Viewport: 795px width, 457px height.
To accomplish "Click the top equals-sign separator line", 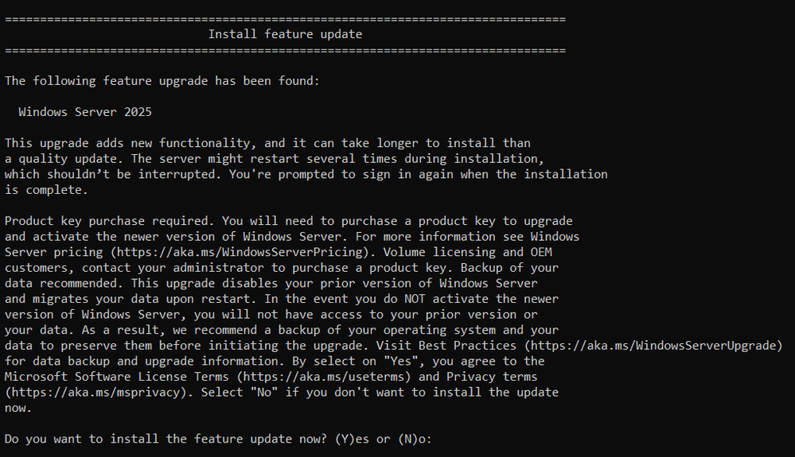I will pos(285,18).
